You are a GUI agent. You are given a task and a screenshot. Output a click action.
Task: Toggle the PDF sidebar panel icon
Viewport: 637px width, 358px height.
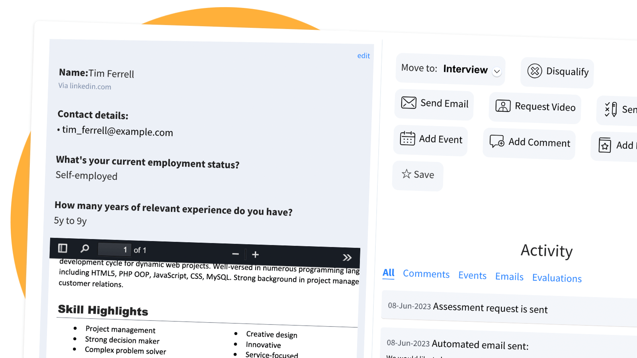pyautogui.click(x=63, y=248)
